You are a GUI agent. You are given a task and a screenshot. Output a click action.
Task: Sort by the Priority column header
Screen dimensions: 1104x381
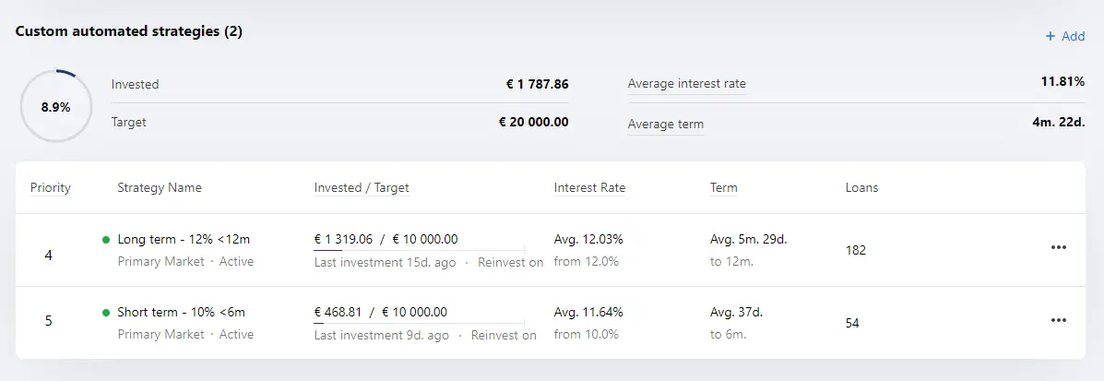click(51, 187)
